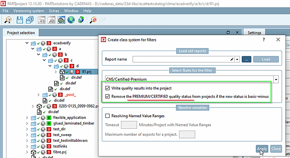Click the cube icon of 91.prj
This screenshot has width=290, height=158.
(x=62, y=72)
